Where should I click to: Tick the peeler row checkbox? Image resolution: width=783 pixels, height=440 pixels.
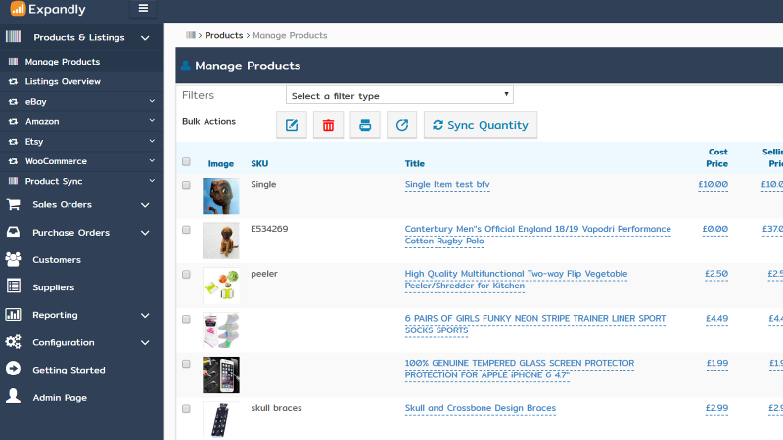point(186,275)
